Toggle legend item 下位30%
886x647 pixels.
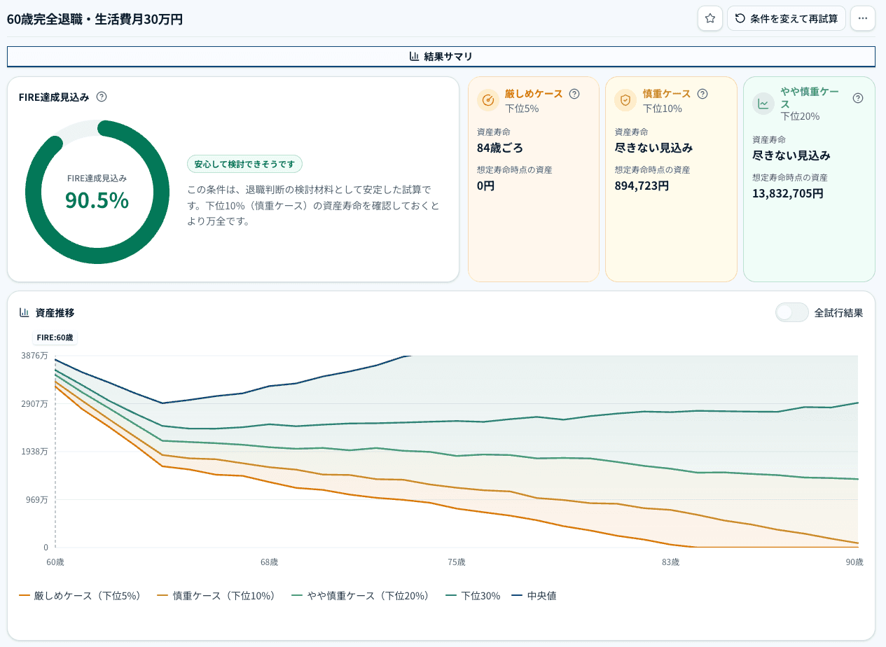coord(473,596)
